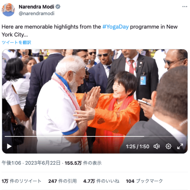The image size is (190, 190).
Task: Expand video to fullscreen
Action: coord(180,146)
